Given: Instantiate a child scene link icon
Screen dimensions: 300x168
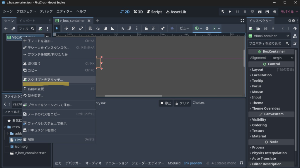Looking at the screenshot, I should (x=13, y=29).
